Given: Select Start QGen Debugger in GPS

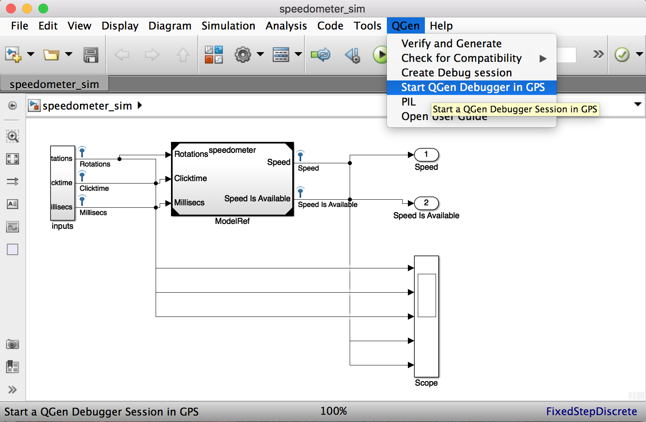Looking at the screenshot, I should click(471, 87).
